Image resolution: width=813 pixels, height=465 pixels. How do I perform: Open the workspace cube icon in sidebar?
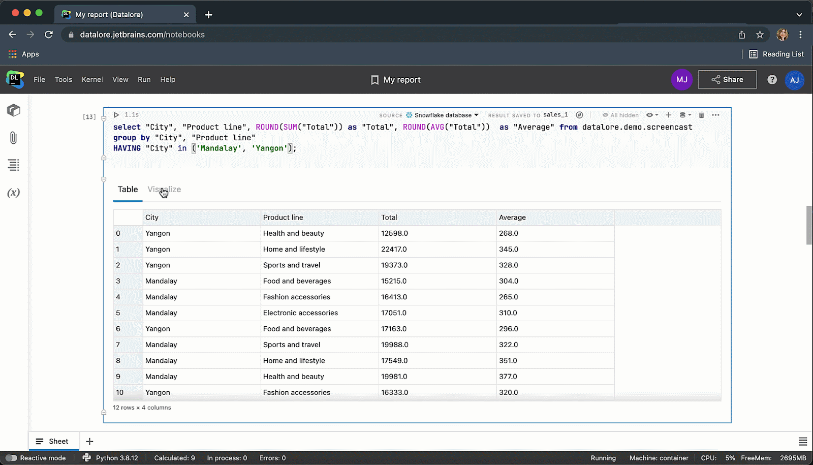coord(14,110)
